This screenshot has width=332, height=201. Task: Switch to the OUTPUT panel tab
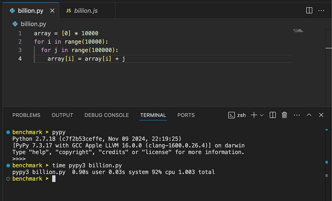[x=62, y=115]
